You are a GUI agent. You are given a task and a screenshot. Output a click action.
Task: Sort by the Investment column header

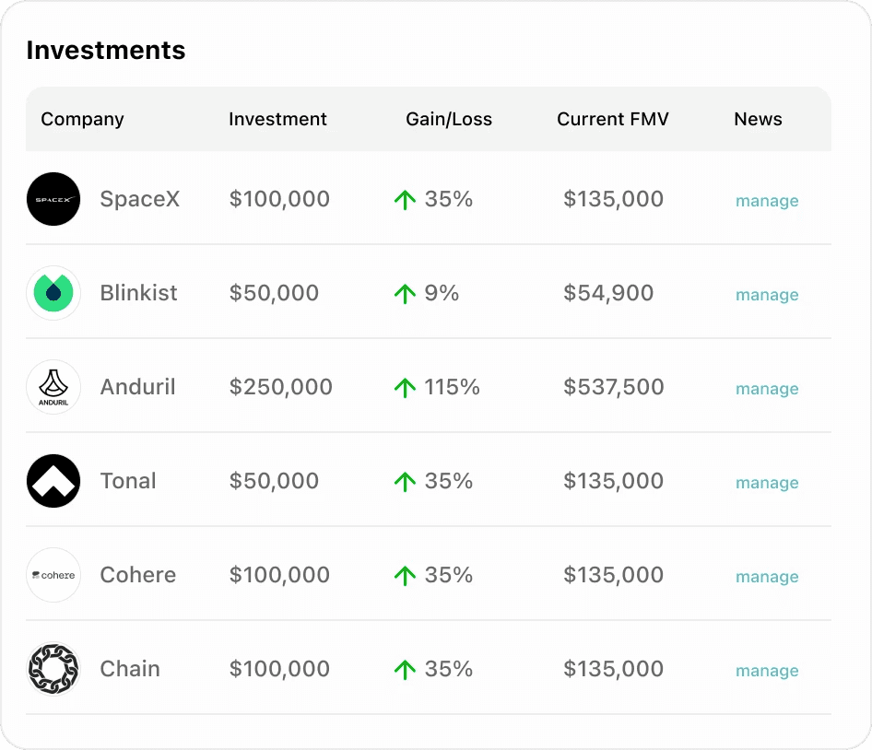[x=277, y=119]
